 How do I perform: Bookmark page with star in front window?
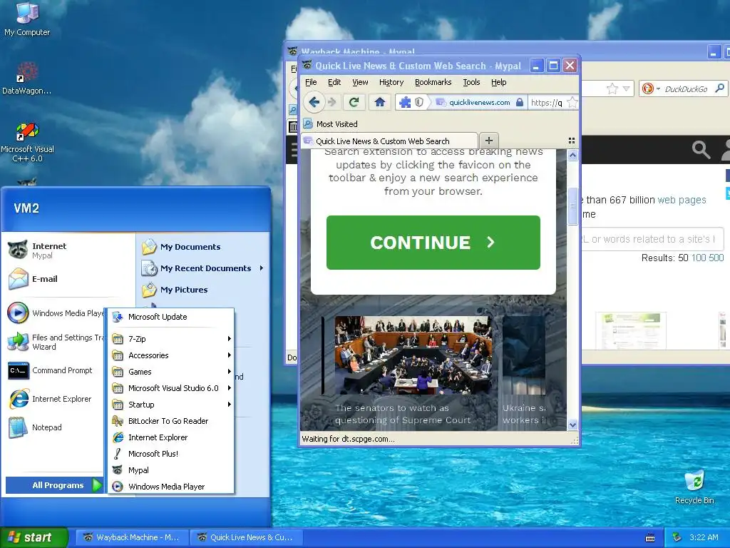coord(572,102)
